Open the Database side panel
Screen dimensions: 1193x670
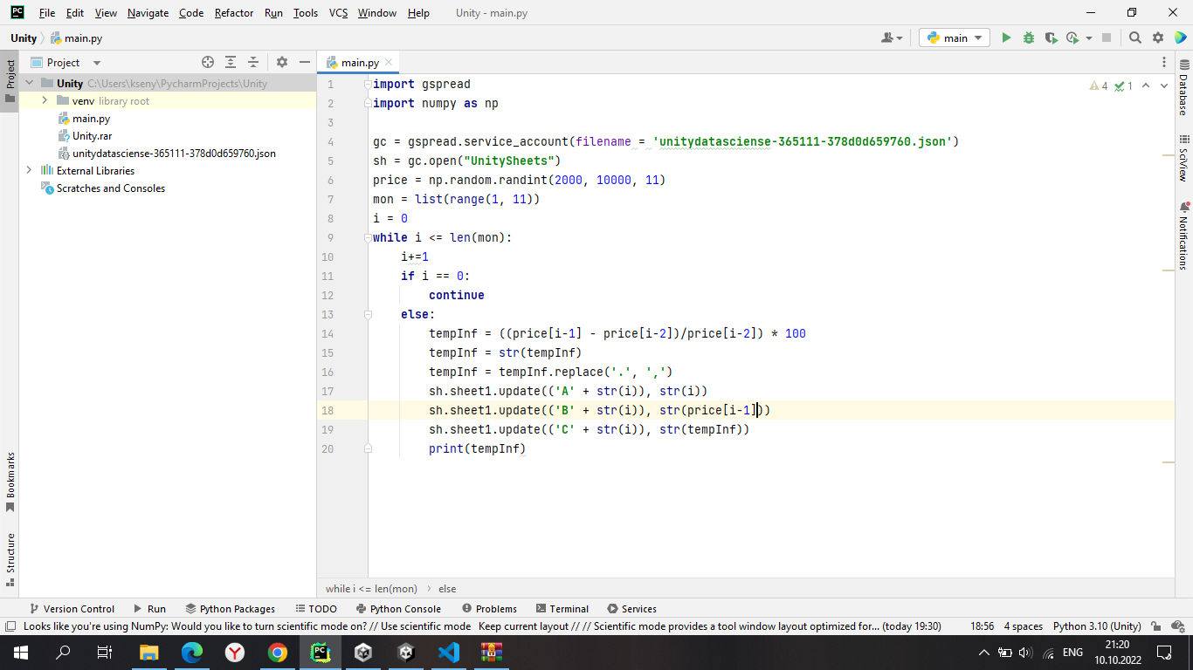[1184, 81]
